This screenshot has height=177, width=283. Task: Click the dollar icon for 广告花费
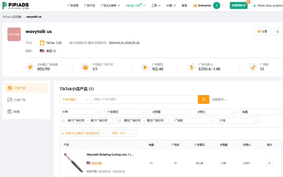pos(192,67)
